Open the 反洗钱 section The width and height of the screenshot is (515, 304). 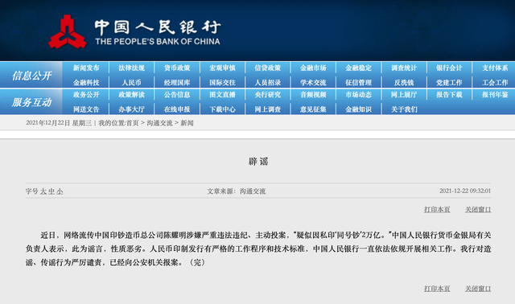pos(404,82)
